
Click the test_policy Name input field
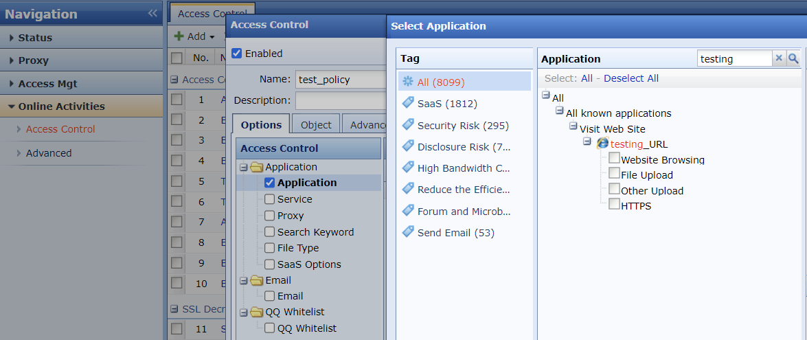click(x=339, y=79)
